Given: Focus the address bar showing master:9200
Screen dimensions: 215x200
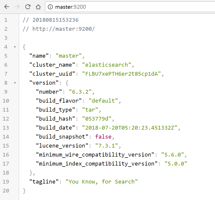Looking at the screenshot, I should (x=130, y=7).
